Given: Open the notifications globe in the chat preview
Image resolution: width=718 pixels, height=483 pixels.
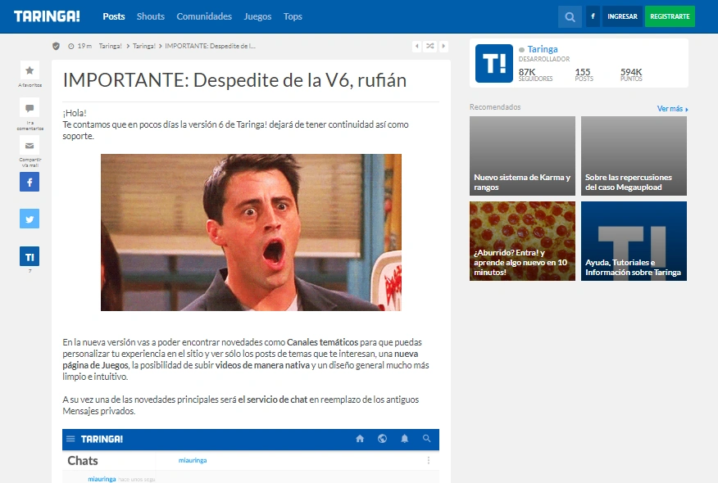Looking at the screenshot, I should 382,439.
